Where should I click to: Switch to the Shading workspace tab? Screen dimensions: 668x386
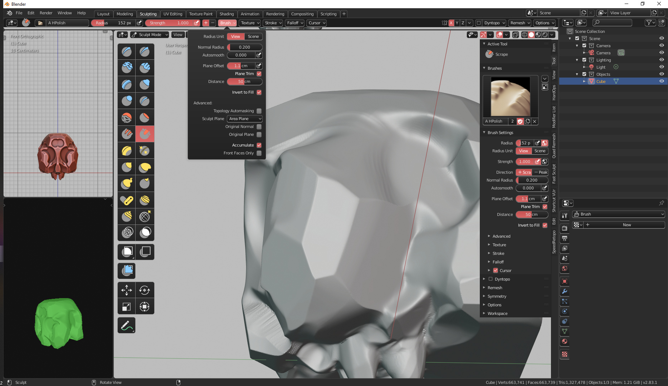tap(226, 14)
